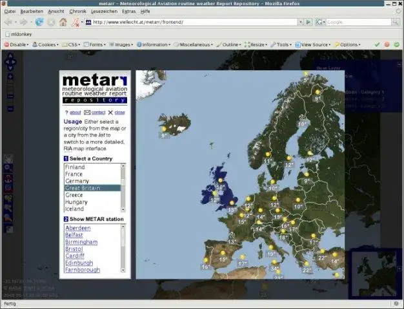Open the Belfast METAR station link
The width and height of the screenshot is (404, 309).
(x=74, y=235)
